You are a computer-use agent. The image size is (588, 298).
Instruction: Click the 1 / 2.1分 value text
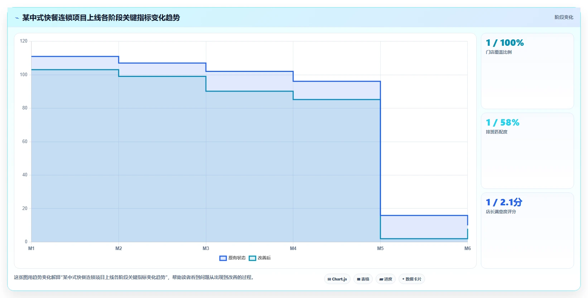(x=504, y=202)
